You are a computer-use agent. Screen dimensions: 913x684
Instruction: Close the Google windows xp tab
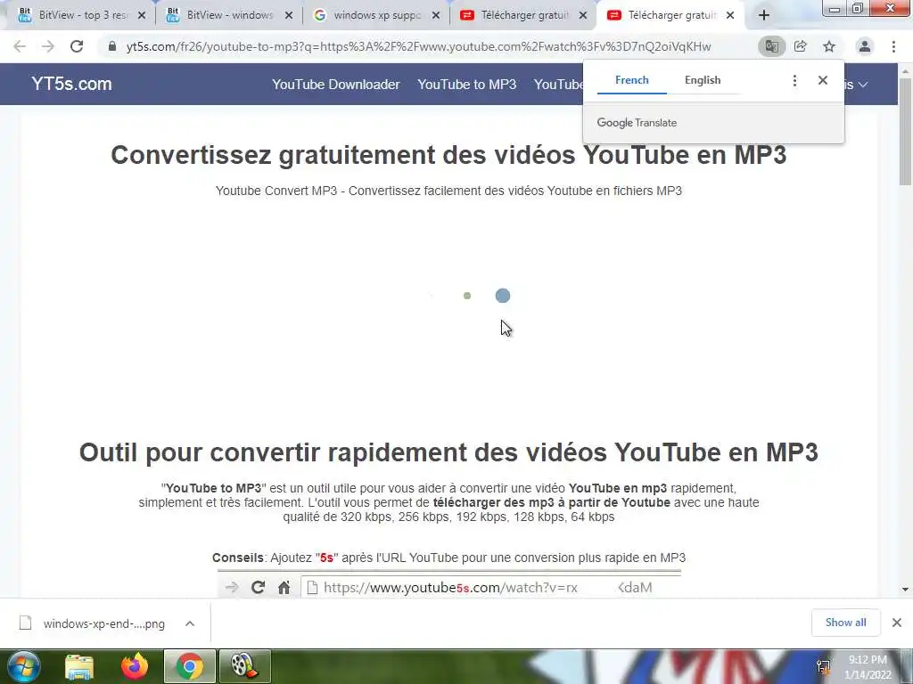coord(435,16)
